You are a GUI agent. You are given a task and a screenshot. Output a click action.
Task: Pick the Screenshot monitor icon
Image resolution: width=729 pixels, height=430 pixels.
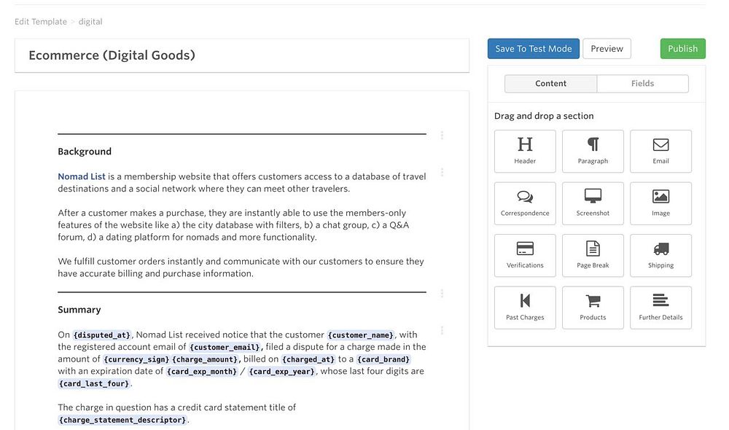point(593,196)
